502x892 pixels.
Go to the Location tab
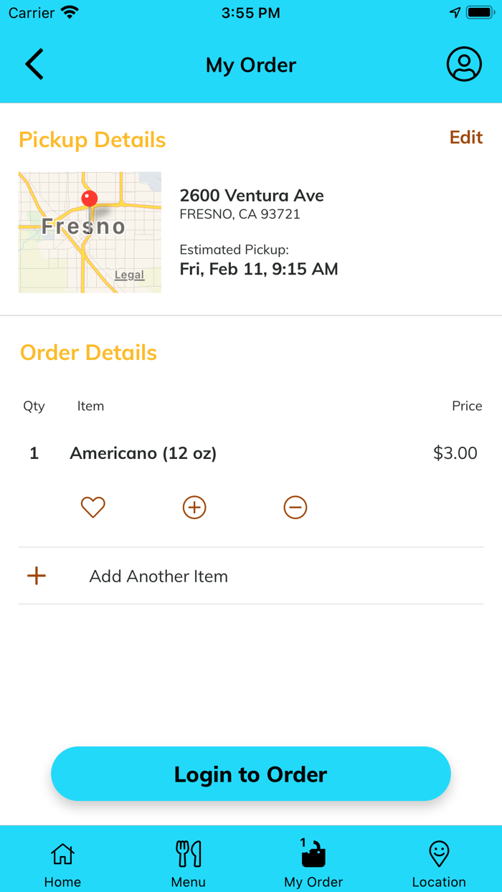(439, 863)
